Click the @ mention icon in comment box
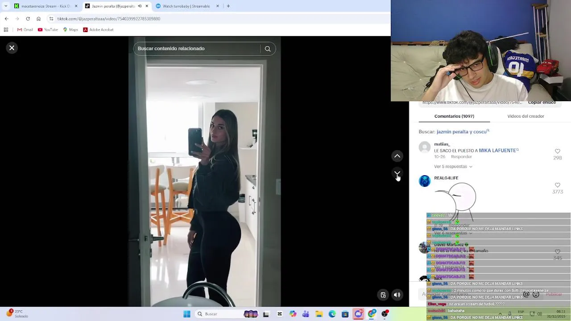Viewport: 571px width, 321px height. tap(526, 294)
